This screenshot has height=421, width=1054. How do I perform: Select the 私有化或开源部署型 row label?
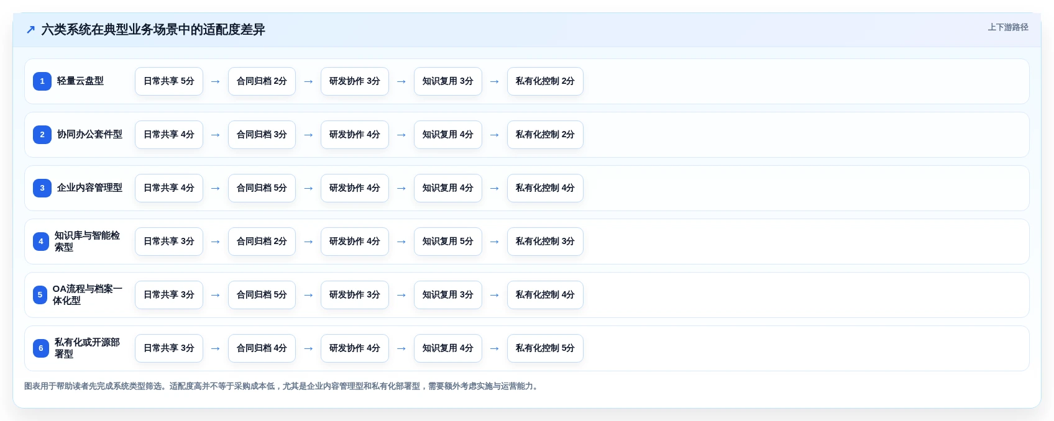click(x=87, y=348)
